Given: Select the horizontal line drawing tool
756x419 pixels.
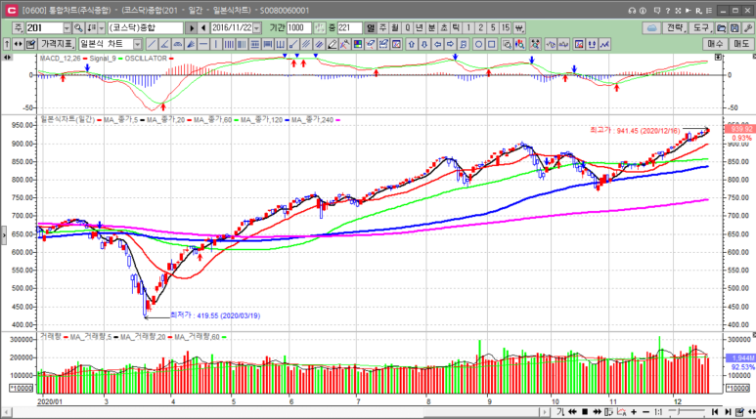Looking at the screenshot, I should tap(203, 44).
